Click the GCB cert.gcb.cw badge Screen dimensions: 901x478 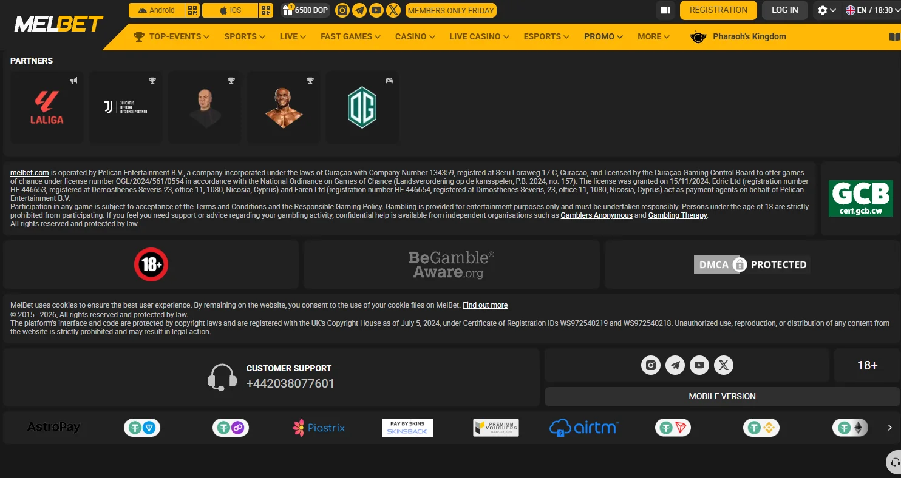[x=860, y=198]
